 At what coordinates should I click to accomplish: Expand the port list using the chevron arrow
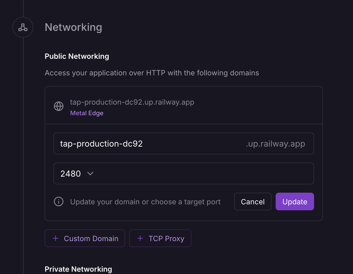[x=90, y=174]
